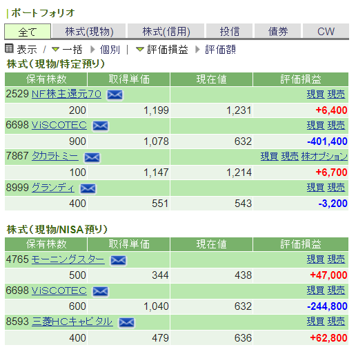The width and height of the screenshot is (356, 354).
Task: Select the 個別 display option
Action: (x=110, y=50)
